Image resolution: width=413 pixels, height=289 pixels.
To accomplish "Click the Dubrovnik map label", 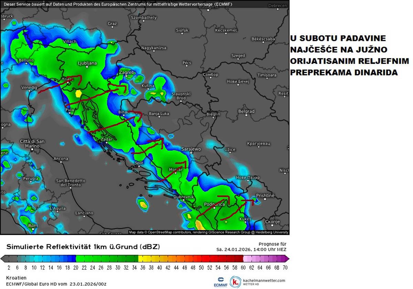I will 183,197.
